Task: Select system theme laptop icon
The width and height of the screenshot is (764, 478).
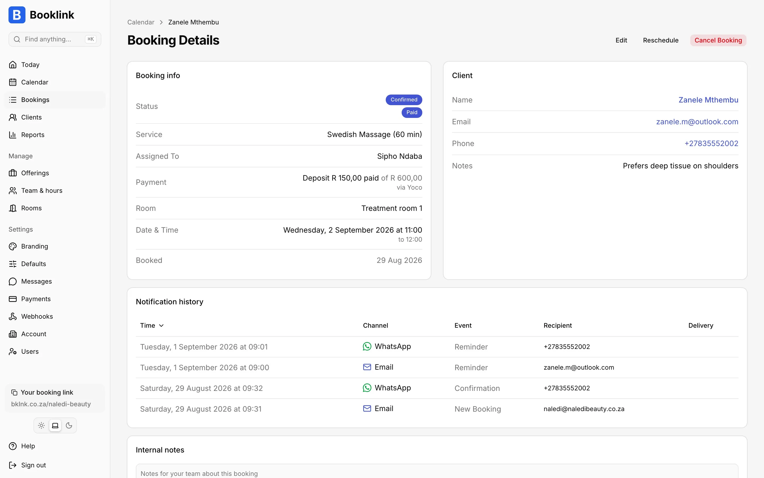Action: (55, 426)
